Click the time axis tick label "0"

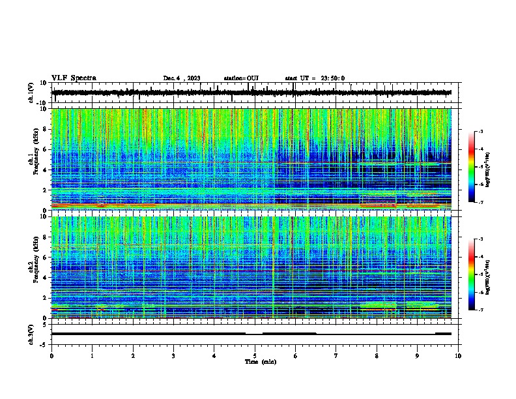51,356
